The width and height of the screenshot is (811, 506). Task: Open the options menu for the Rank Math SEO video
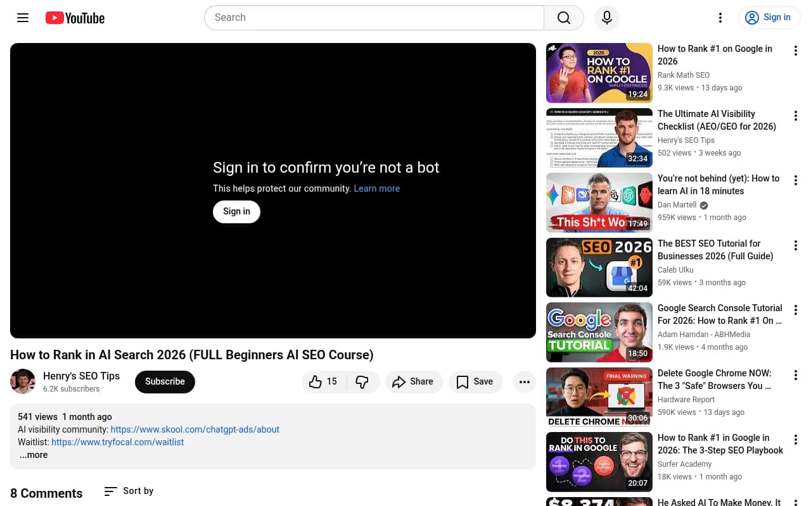(795, 51)
